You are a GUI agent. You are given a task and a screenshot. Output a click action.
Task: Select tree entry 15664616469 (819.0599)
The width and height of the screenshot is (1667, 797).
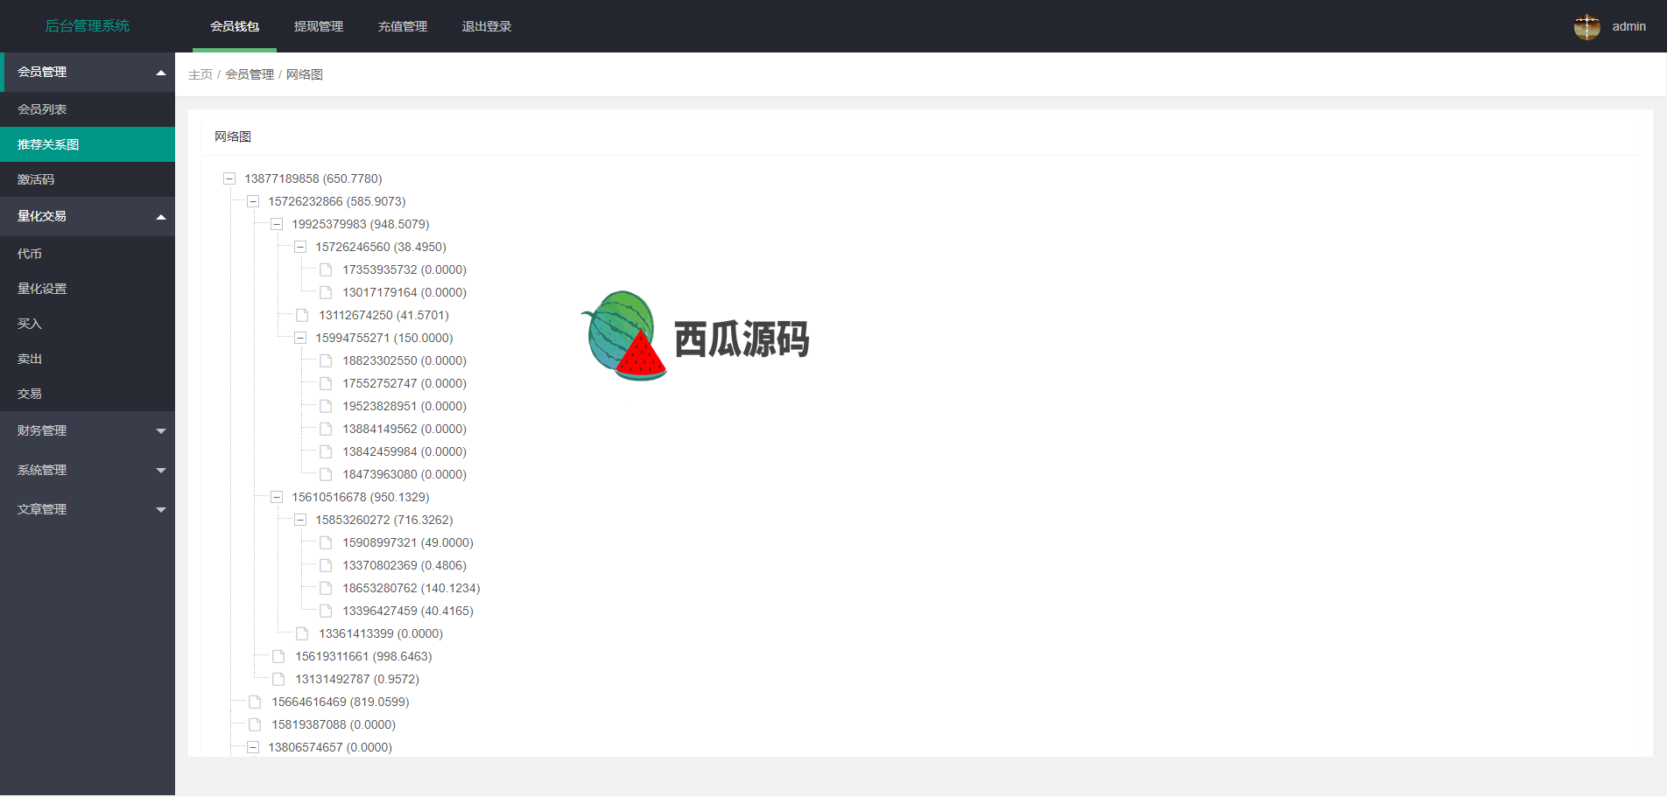tap(341, 702)
